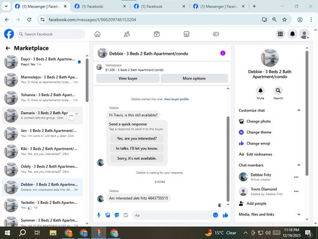The image size is (318, 239).
Task: Expand Media, files and links section
Action: click(x=299, y=214)
